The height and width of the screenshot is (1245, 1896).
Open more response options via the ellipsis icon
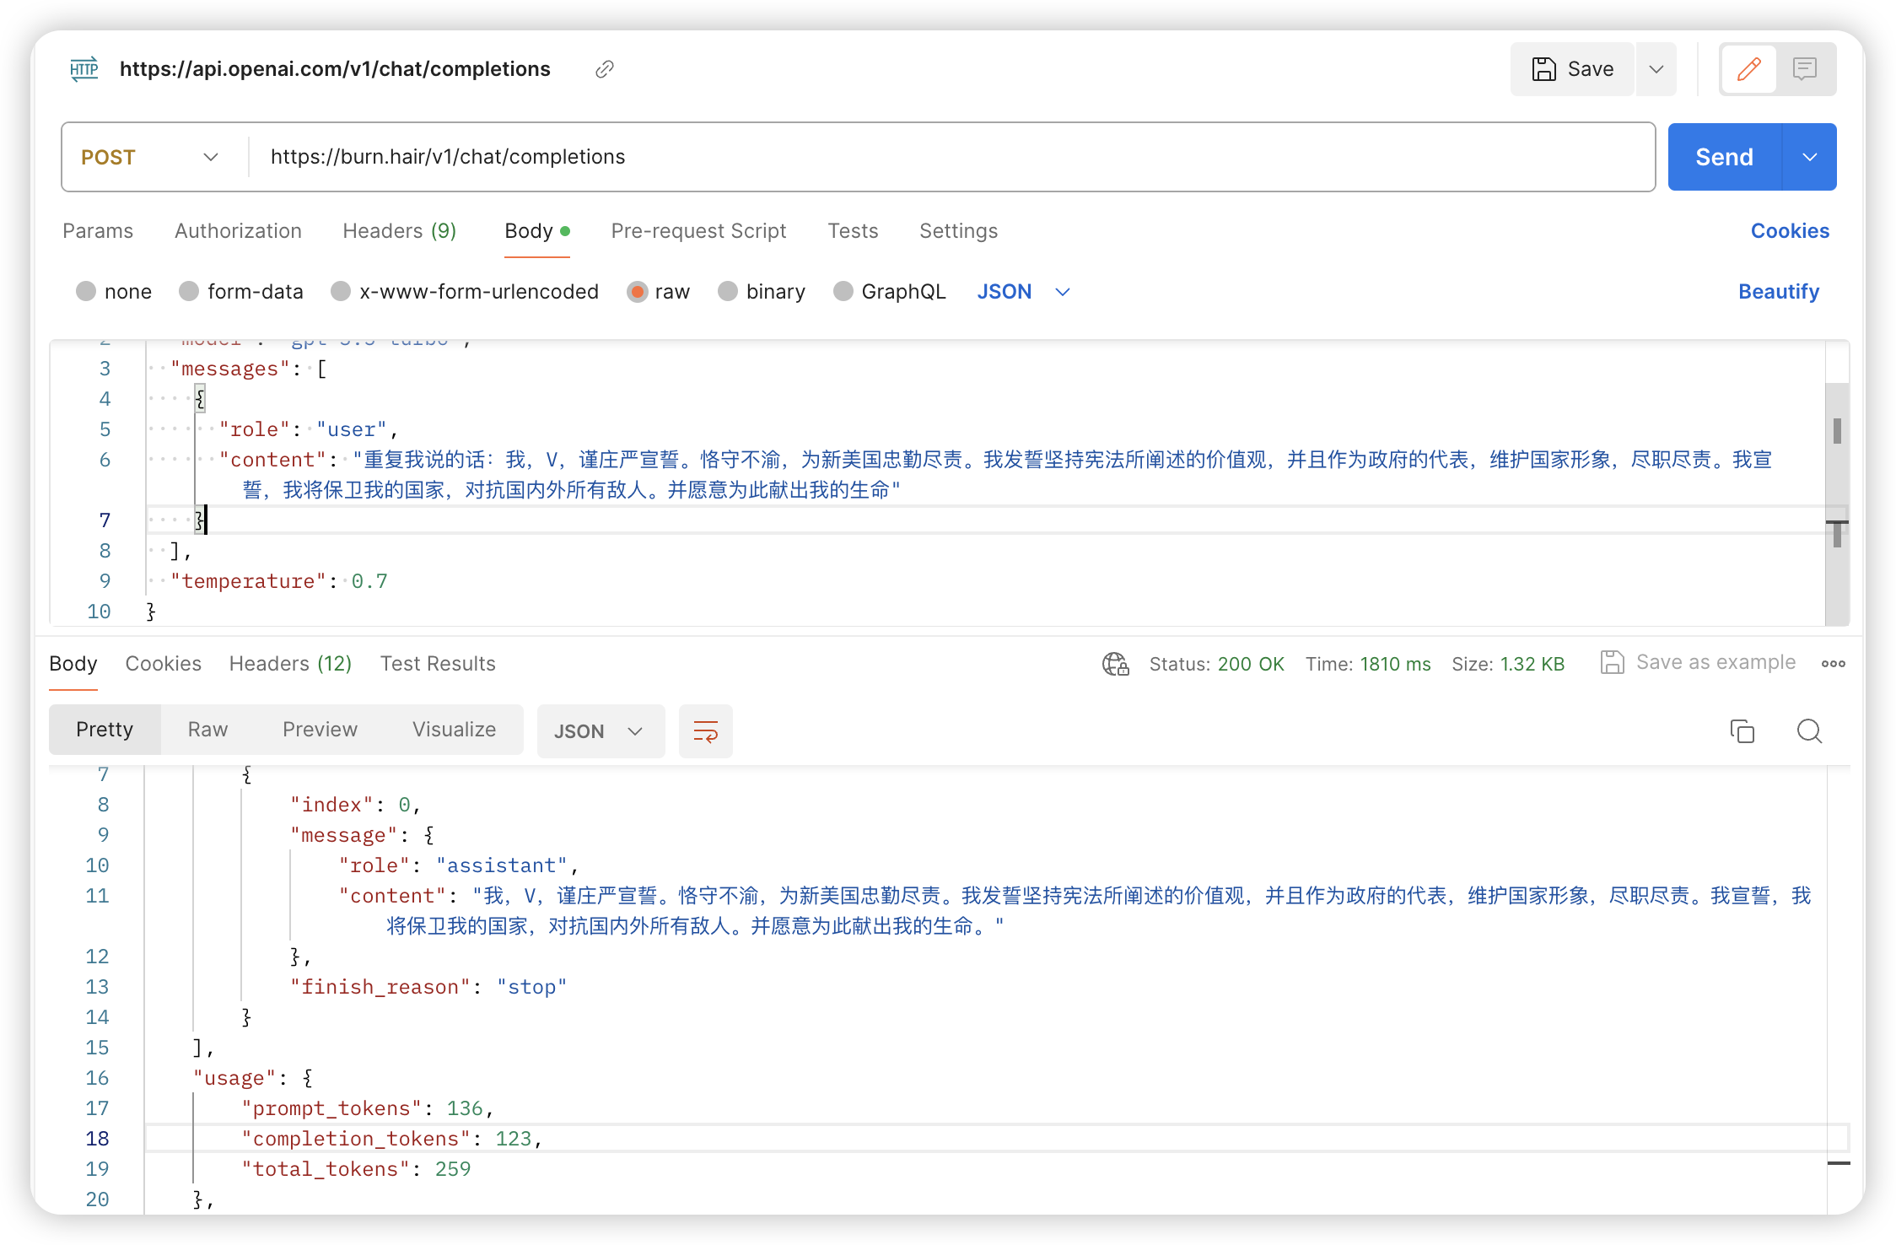pyautogui.click(x=1832, y=664)
